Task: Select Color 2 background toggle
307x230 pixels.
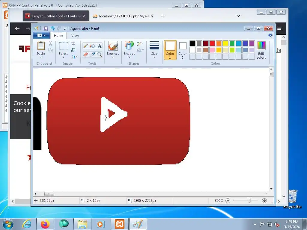Action: point(183,50)
